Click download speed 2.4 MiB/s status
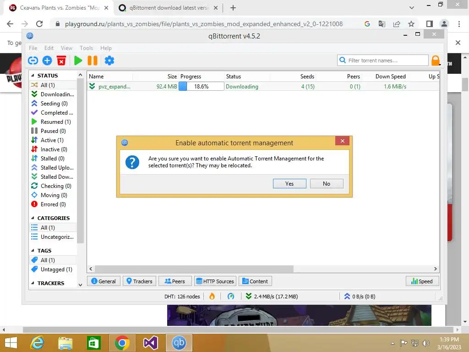 tap(272, 297)
